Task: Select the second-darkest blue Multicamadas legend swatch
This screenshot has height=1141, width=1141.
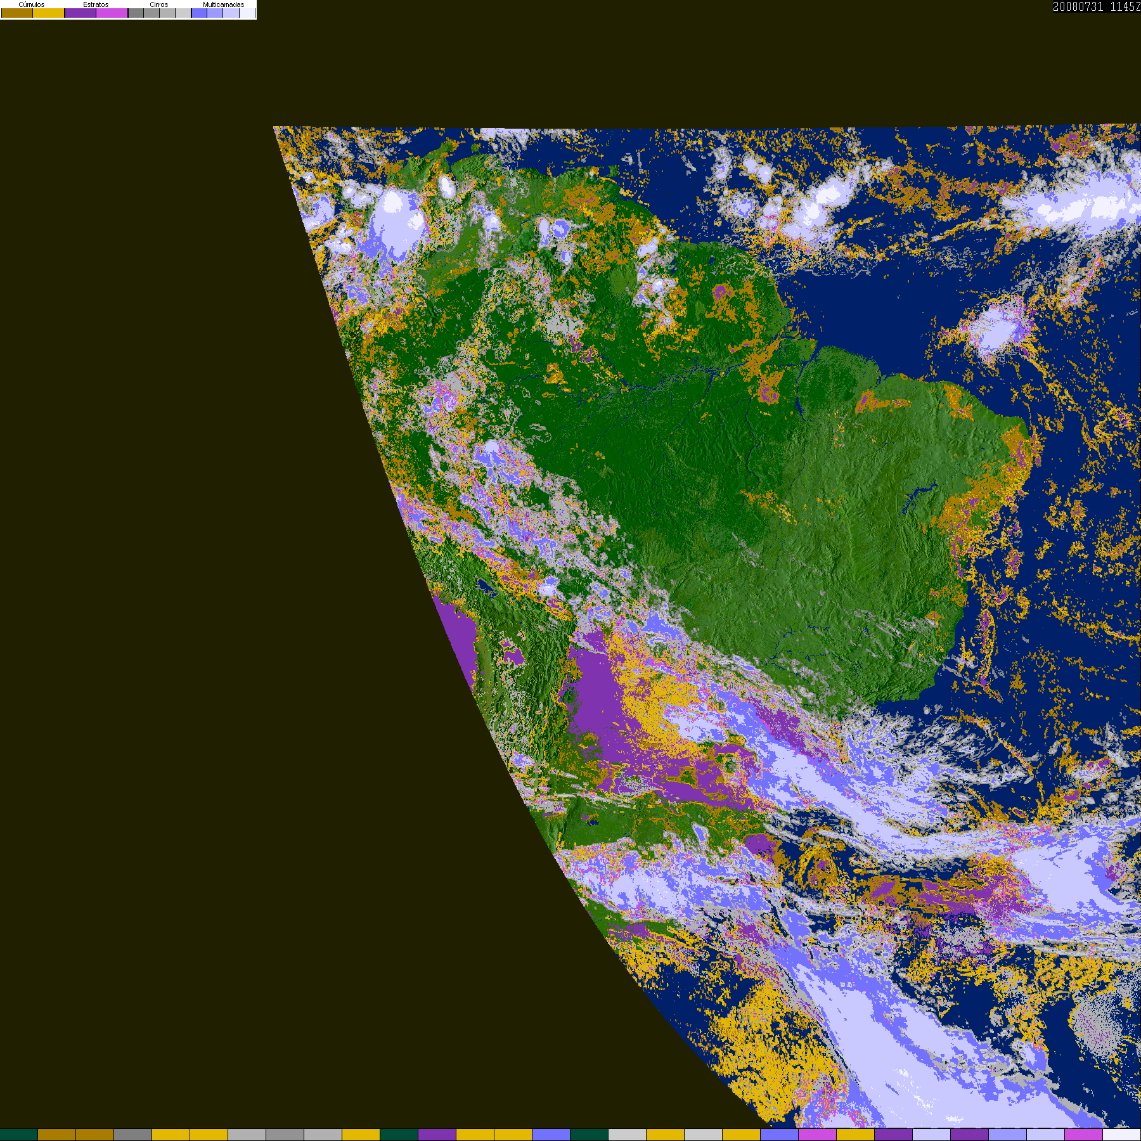Action: click(x=215, y=13)
